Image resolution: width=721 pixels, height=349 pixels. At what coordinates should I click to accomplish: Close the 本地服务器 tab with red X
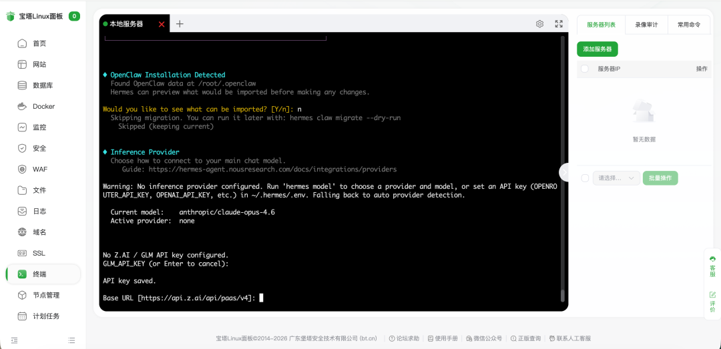(x=162, y=25)
